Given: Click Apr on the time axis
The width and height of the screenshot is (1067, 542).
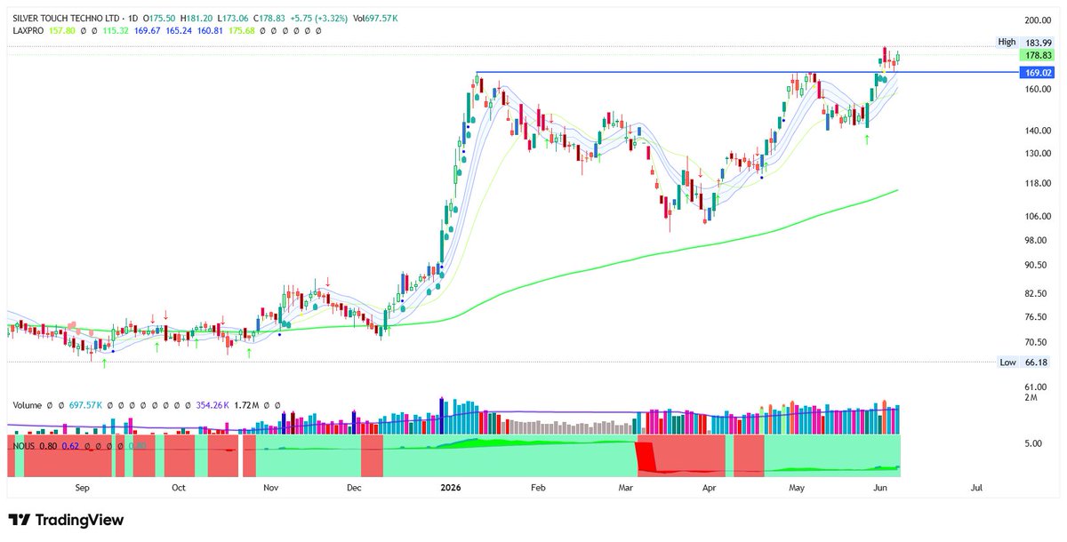Looking at the screenshot, I should pos(710,488).
